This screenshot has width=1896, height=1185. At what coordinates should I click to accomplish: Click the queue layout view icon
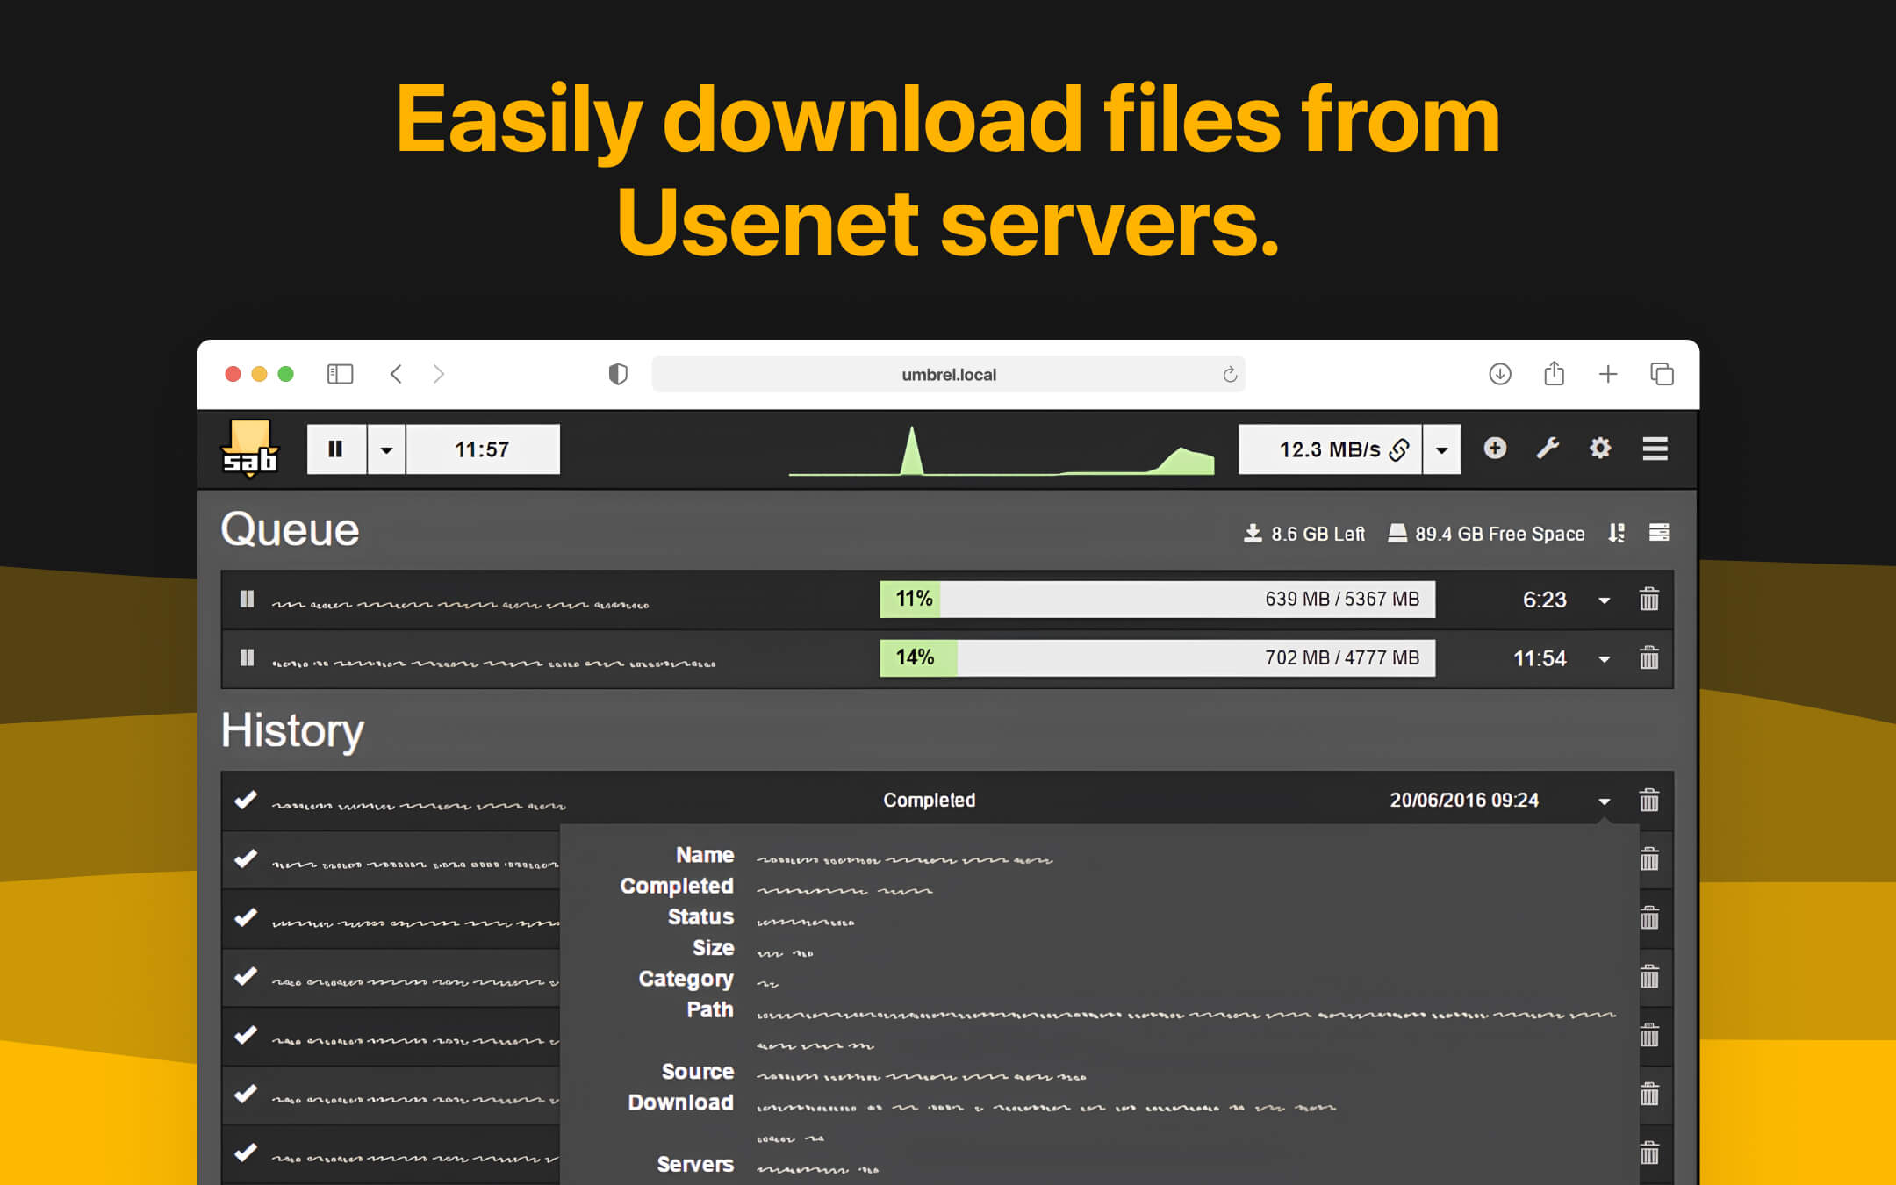[x=1658, y=533]
